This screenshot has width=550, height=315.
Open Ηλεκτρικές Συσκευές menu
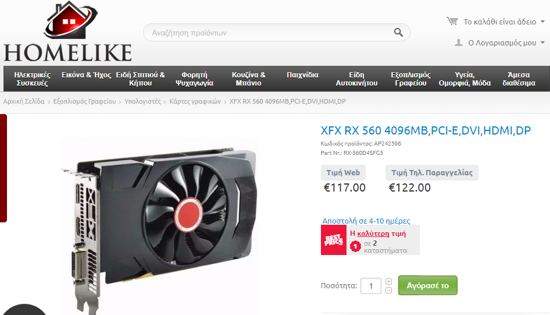click(33, 79)
